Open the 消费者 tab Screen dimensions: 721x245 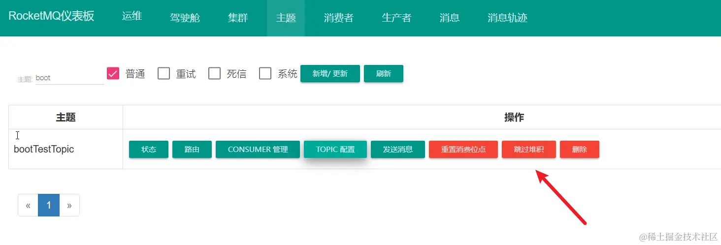338,18
